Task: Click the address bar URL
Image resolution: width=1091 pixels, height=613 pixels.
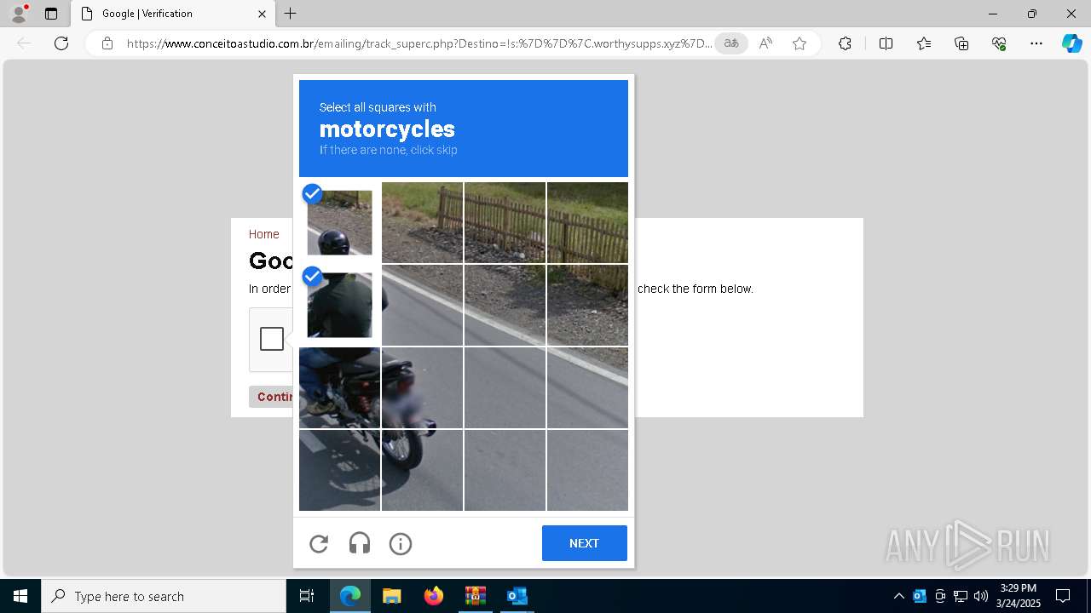Action: [x=419, y=43]
